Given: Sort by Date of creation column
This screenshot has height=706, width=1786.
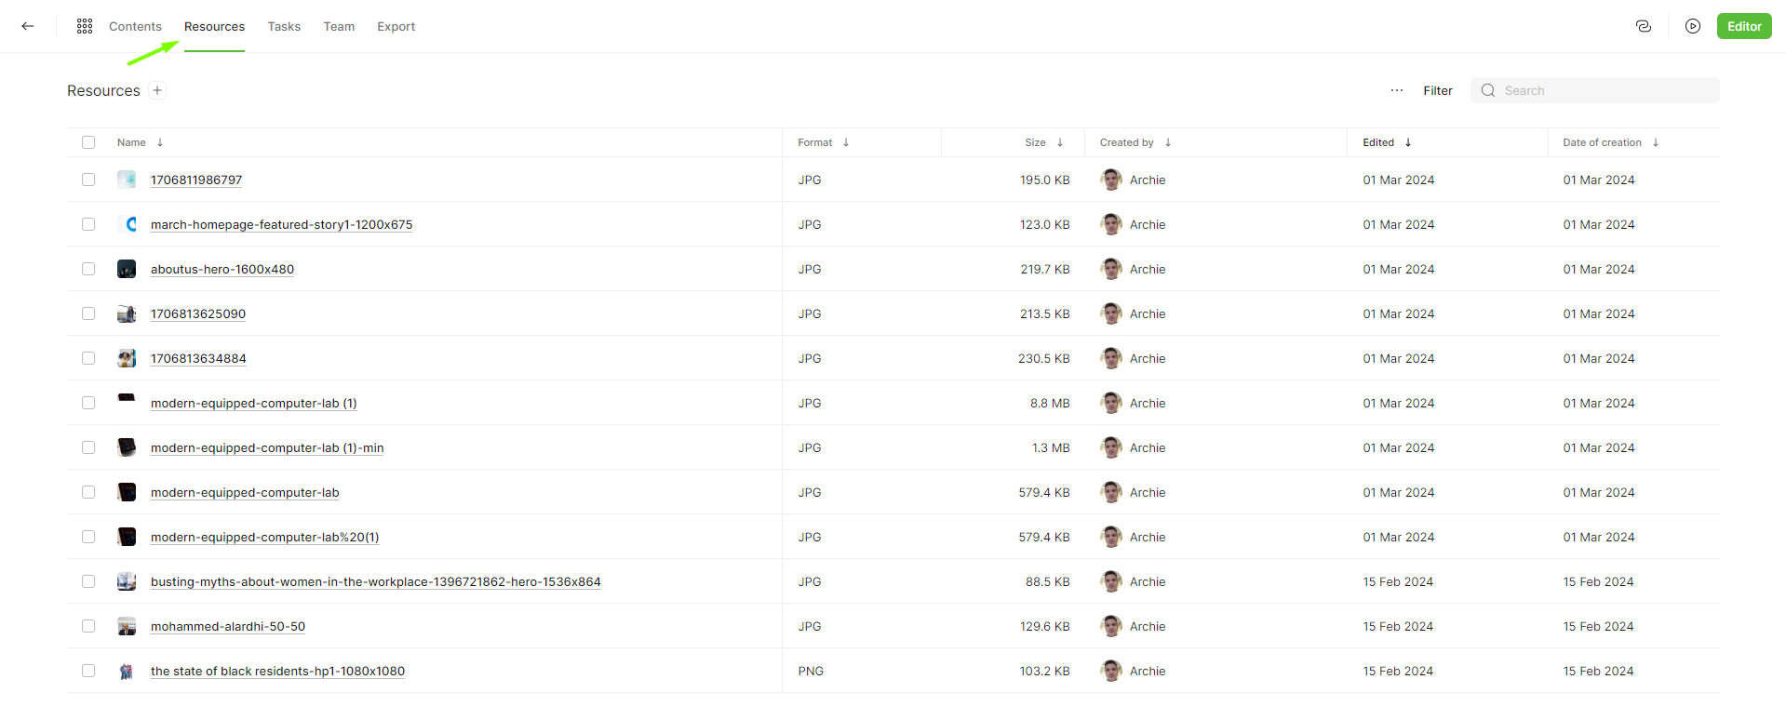Looking at the screenshot, I should pyautogui.click(x=1656, y=142).
